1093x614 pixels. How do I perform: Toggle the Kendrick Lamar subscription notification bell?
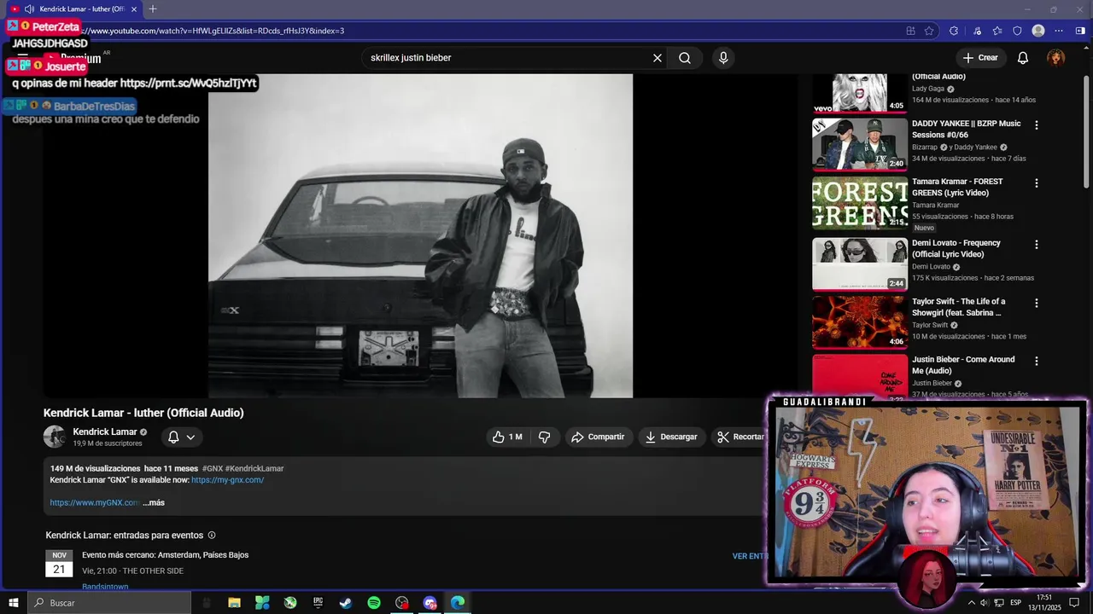173,437
